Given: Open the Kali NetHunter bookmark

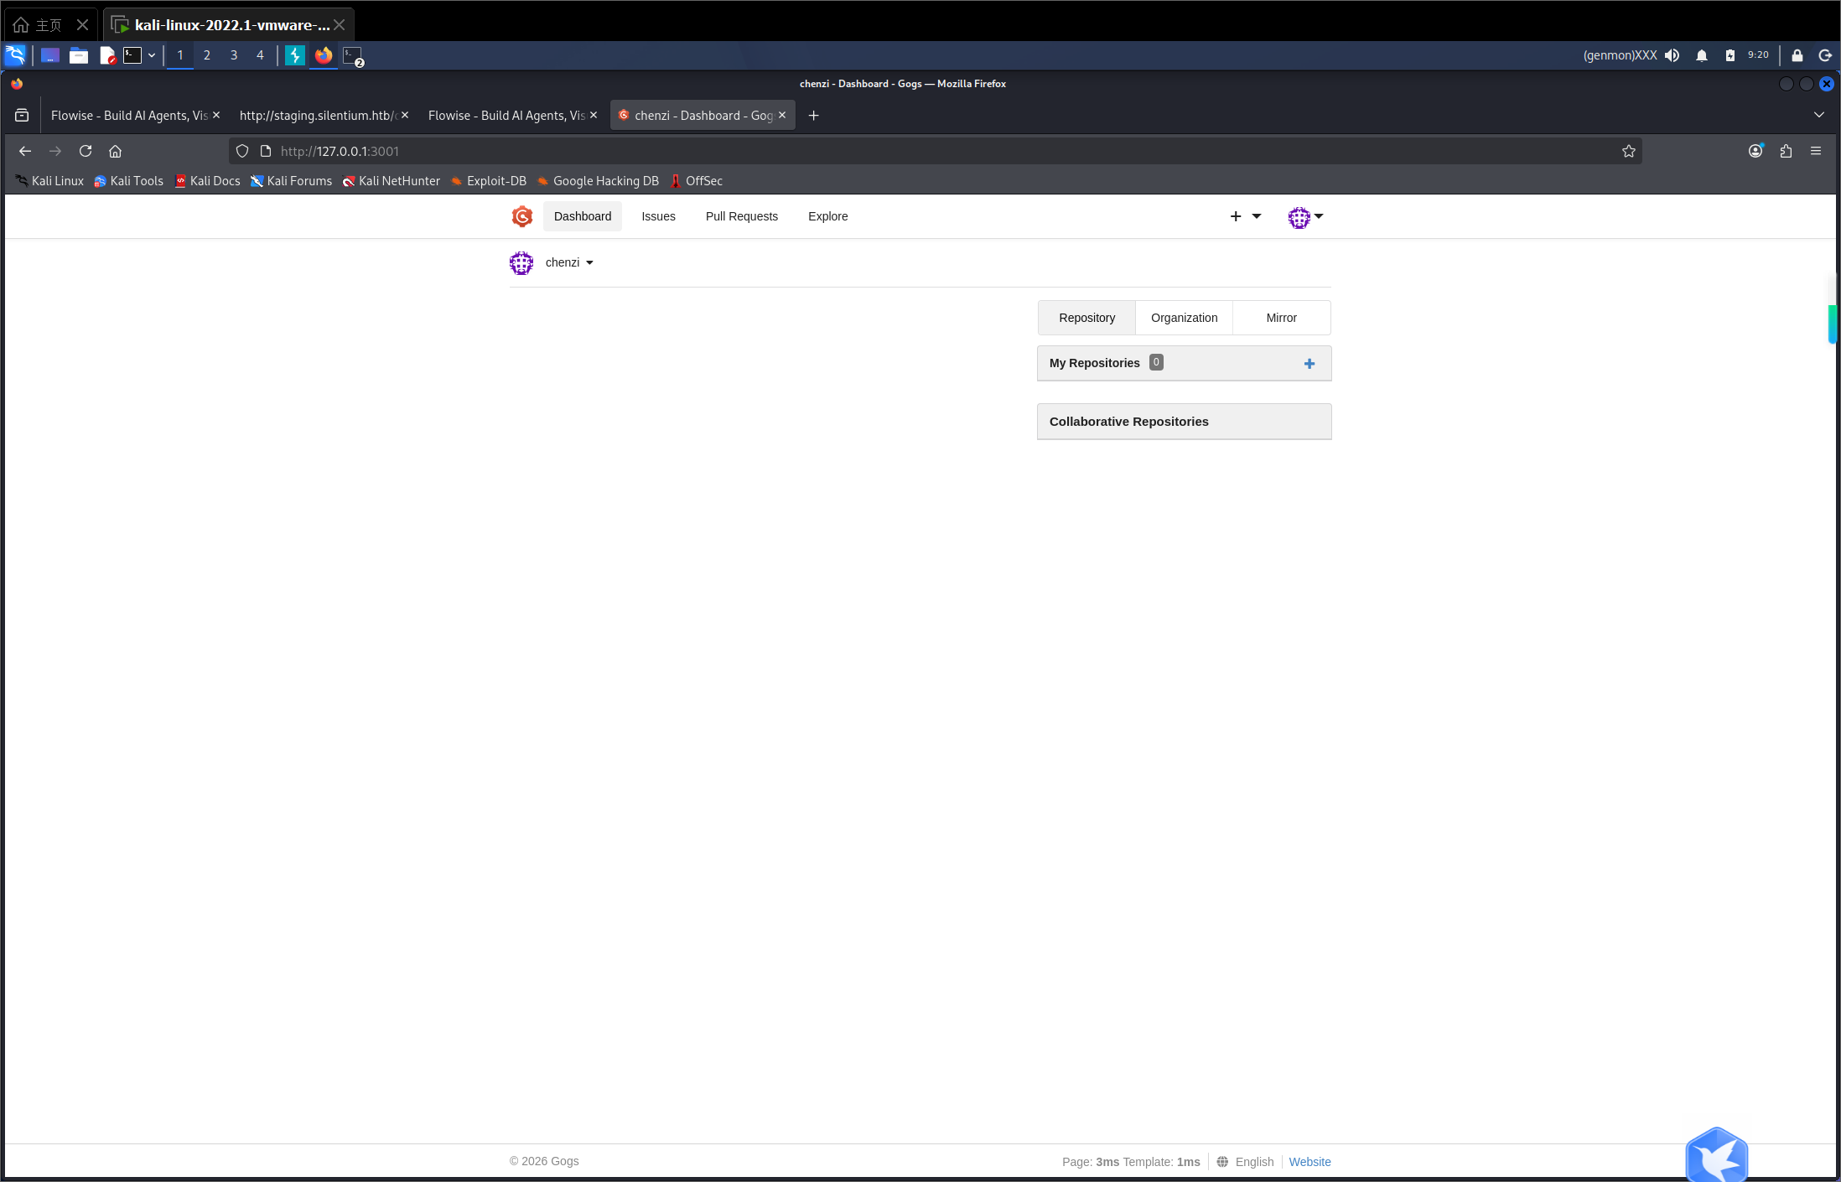Looking at the screenshot, I should click(391, 181).
